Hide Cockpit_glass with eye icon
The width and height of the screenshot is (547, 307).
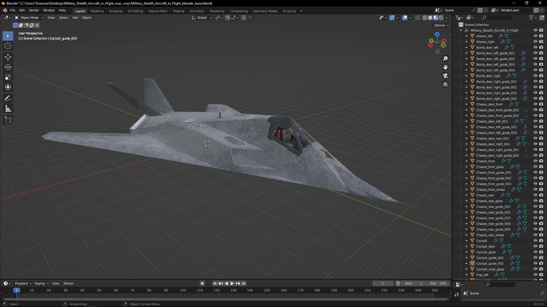[535, 252]
